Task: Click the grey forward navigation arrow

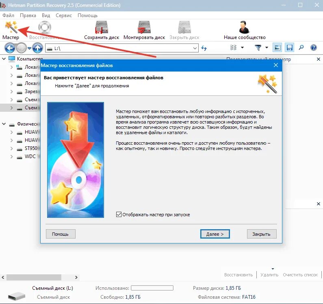Action: (x=21, y=48)
